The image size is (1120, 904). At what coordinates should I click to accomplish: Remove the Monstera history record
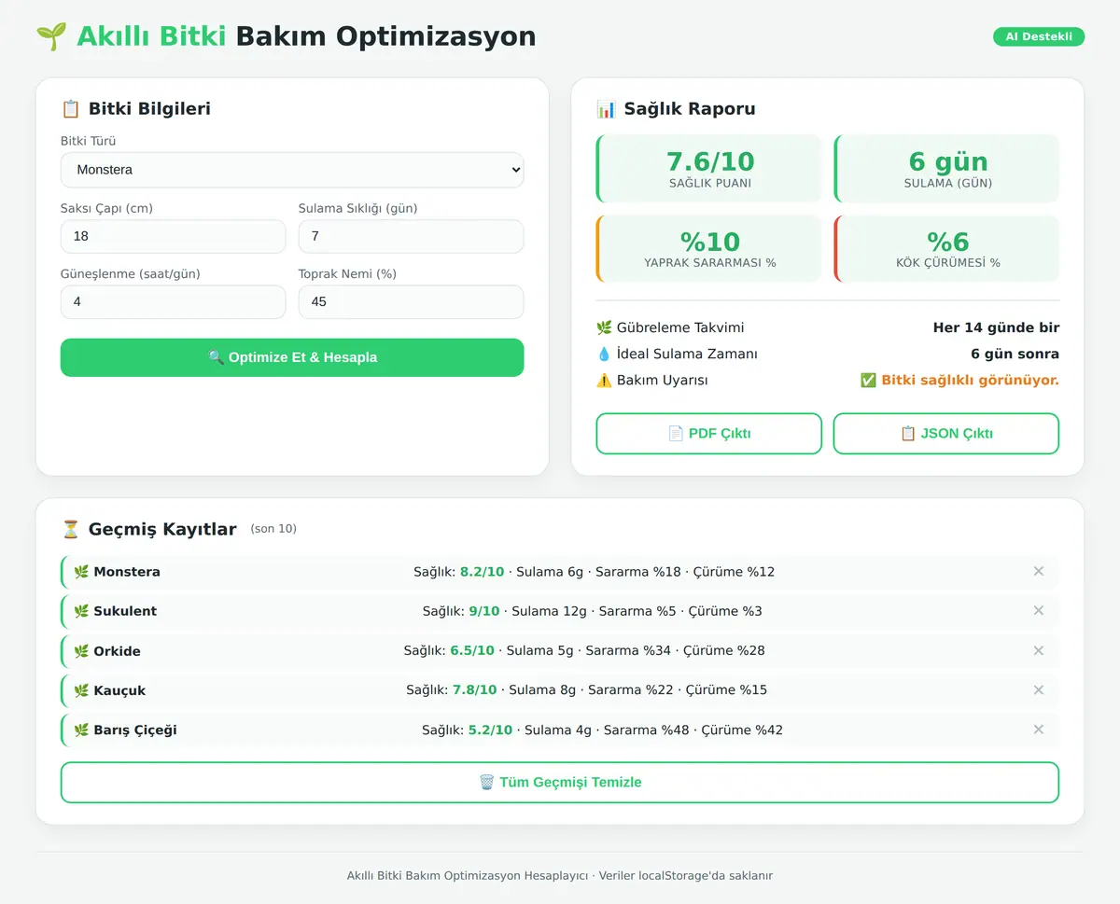(x=1038, y=571)
